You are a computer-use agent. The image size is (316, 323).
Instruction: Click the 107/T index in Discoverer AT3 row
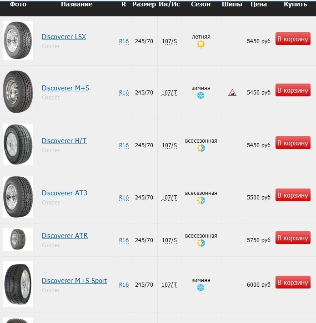tap(169, 198)
